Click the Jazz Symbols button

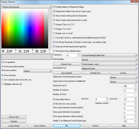(67, 73)
